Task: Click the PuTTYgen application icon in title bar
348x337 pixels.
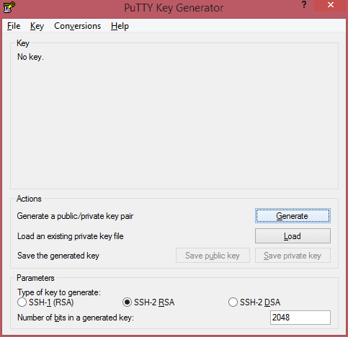Action: [x=9, y=7]
